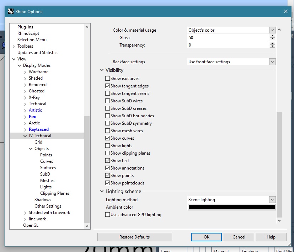The image size is (294, 252).
Task: Expand the Shaded display mode node
Action: pos(25,79)
